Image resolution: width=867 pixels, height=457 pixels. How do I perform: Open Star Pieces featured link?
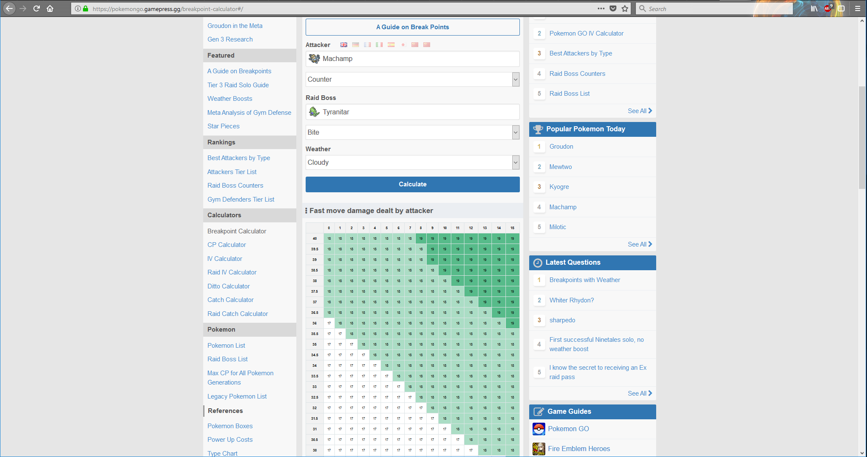[223, 126]
